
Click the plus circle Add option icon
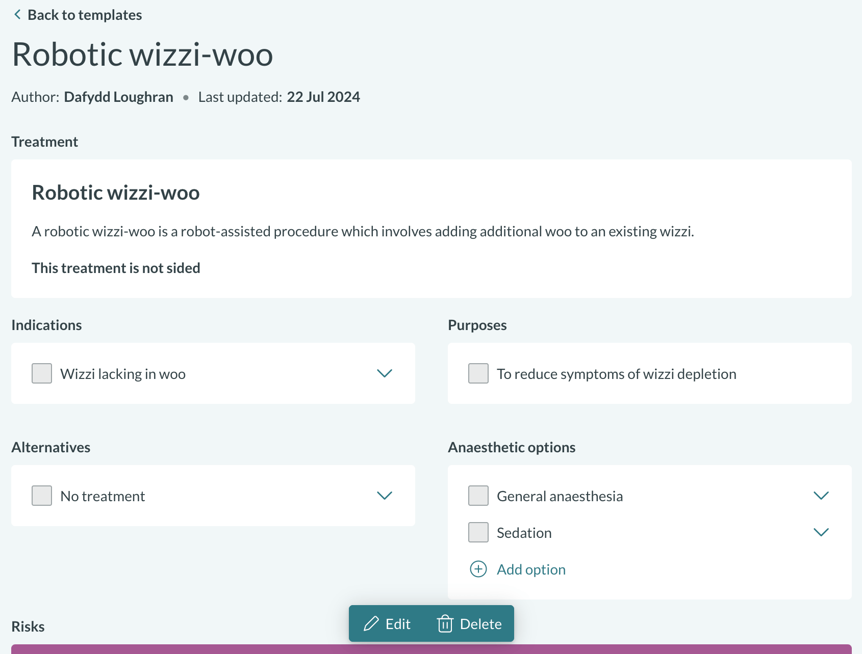[478, 569]
